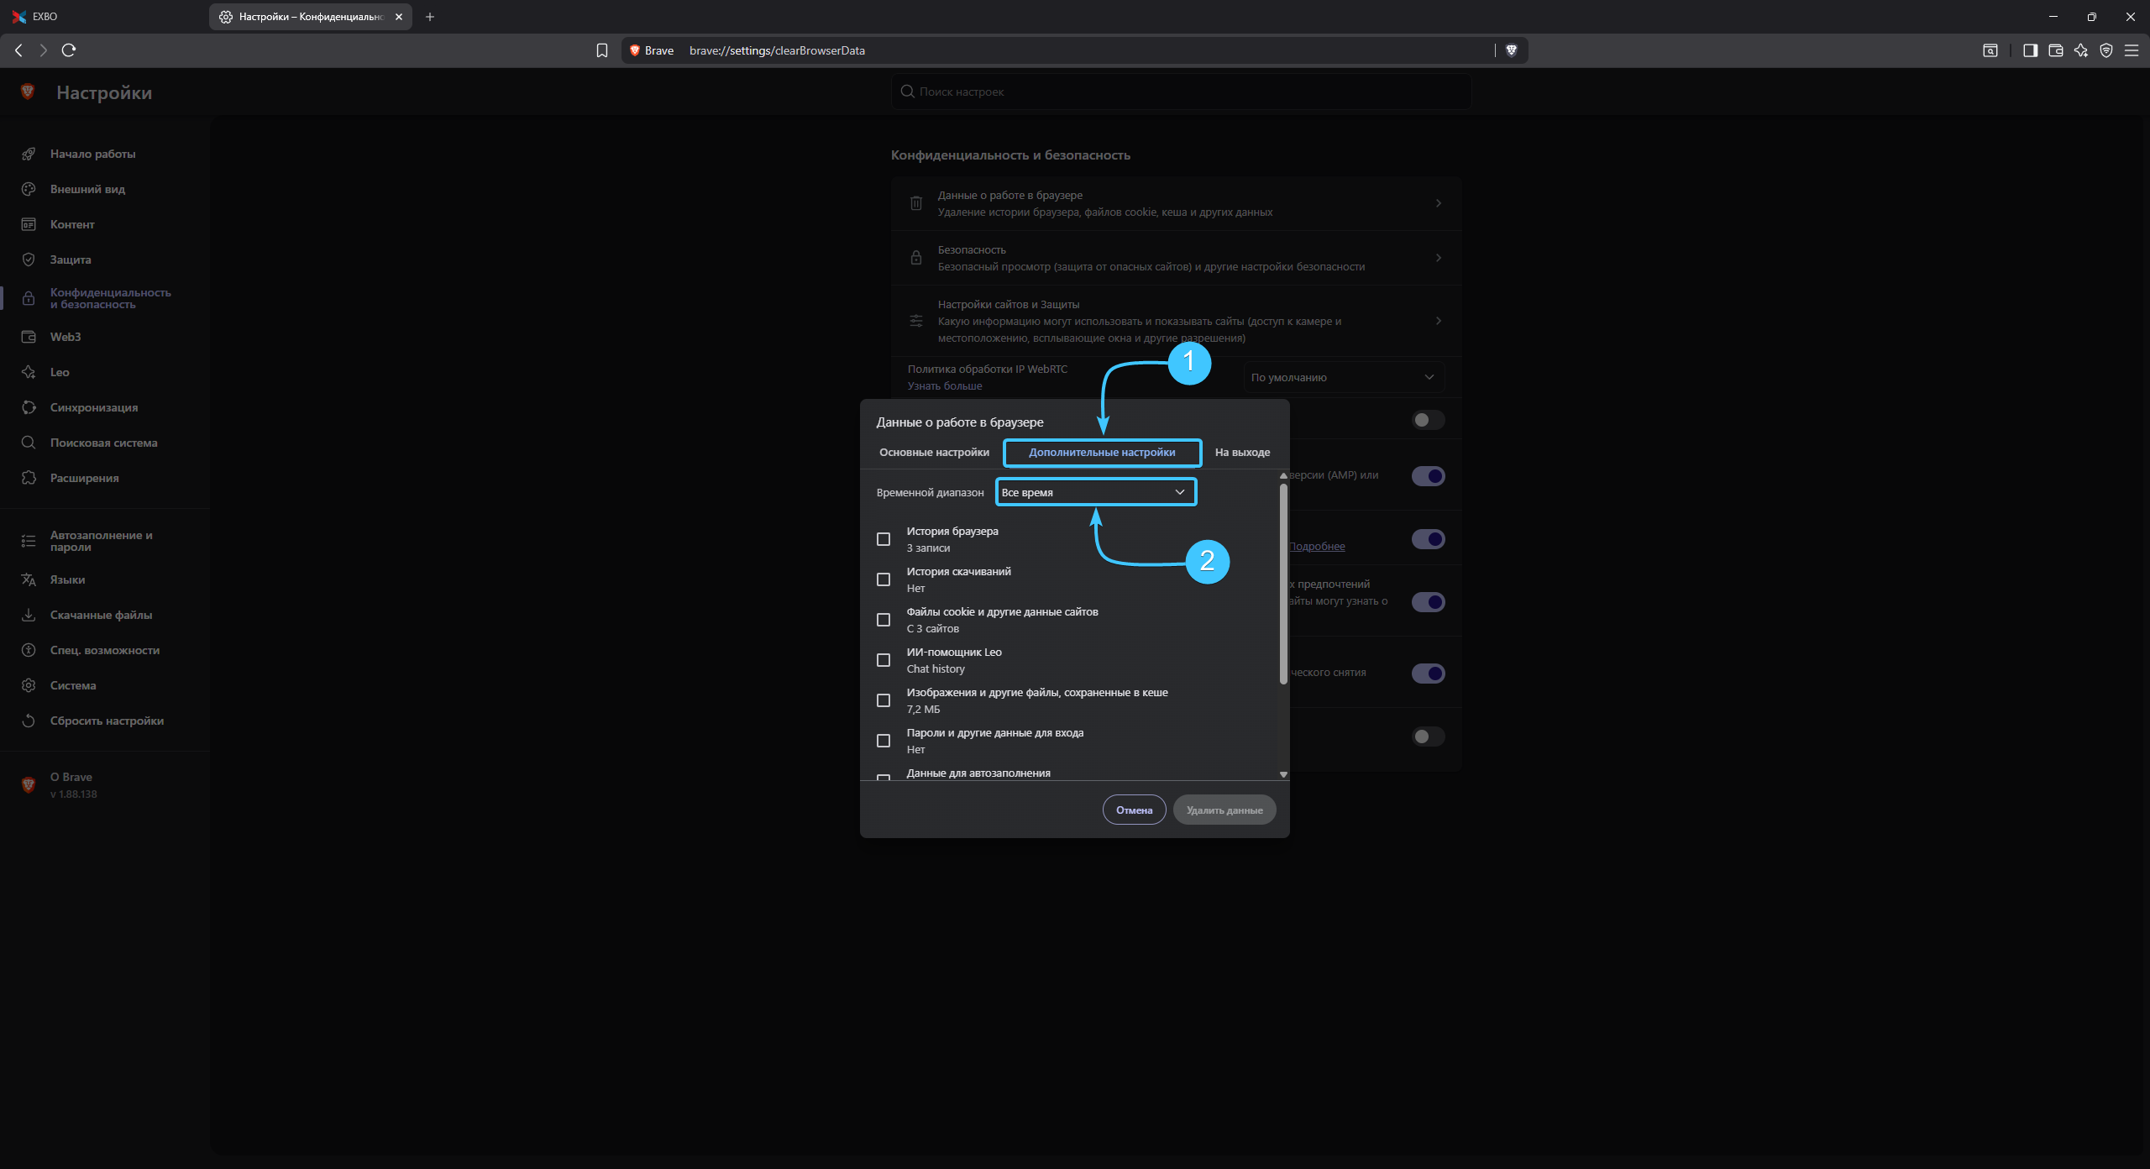Check the 'История браузера' checkbox

coord(884,539)
